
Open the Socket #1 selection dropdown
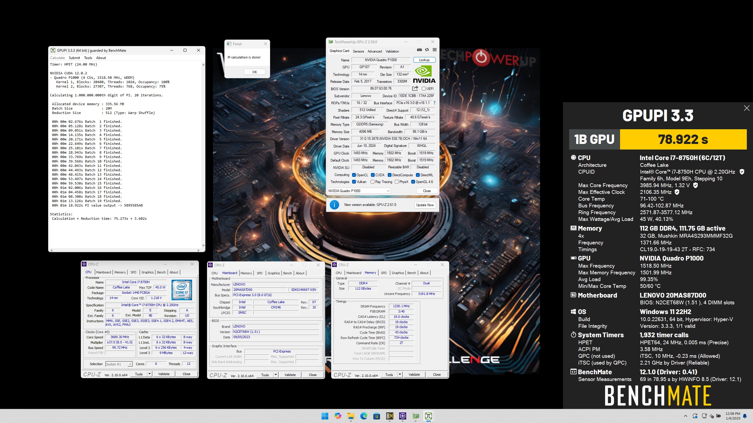(119, 364)
